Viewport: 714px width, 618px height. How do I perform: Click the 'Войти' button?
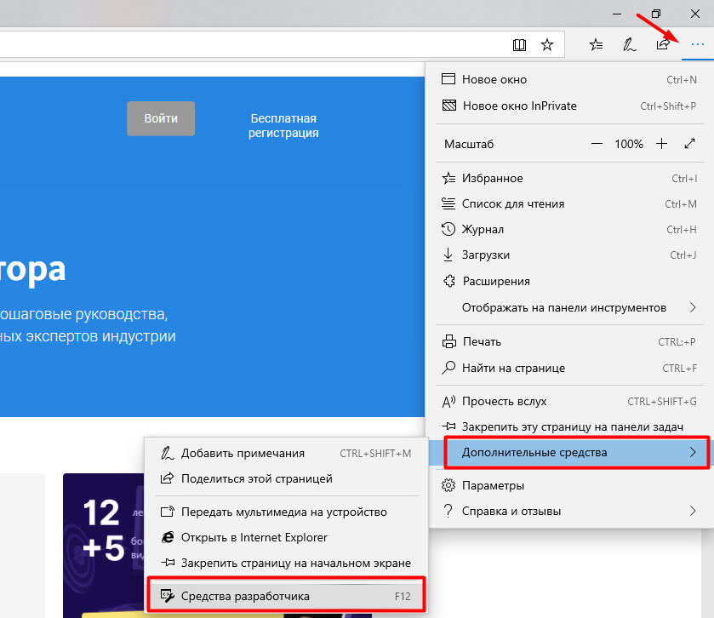click(161, 118)
